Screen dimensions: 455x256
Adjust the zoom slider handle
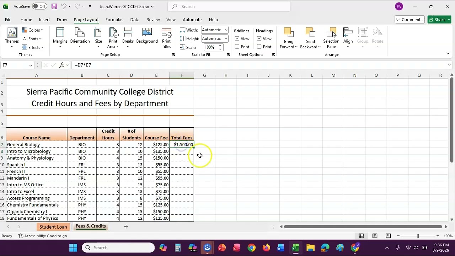[418, 236]
